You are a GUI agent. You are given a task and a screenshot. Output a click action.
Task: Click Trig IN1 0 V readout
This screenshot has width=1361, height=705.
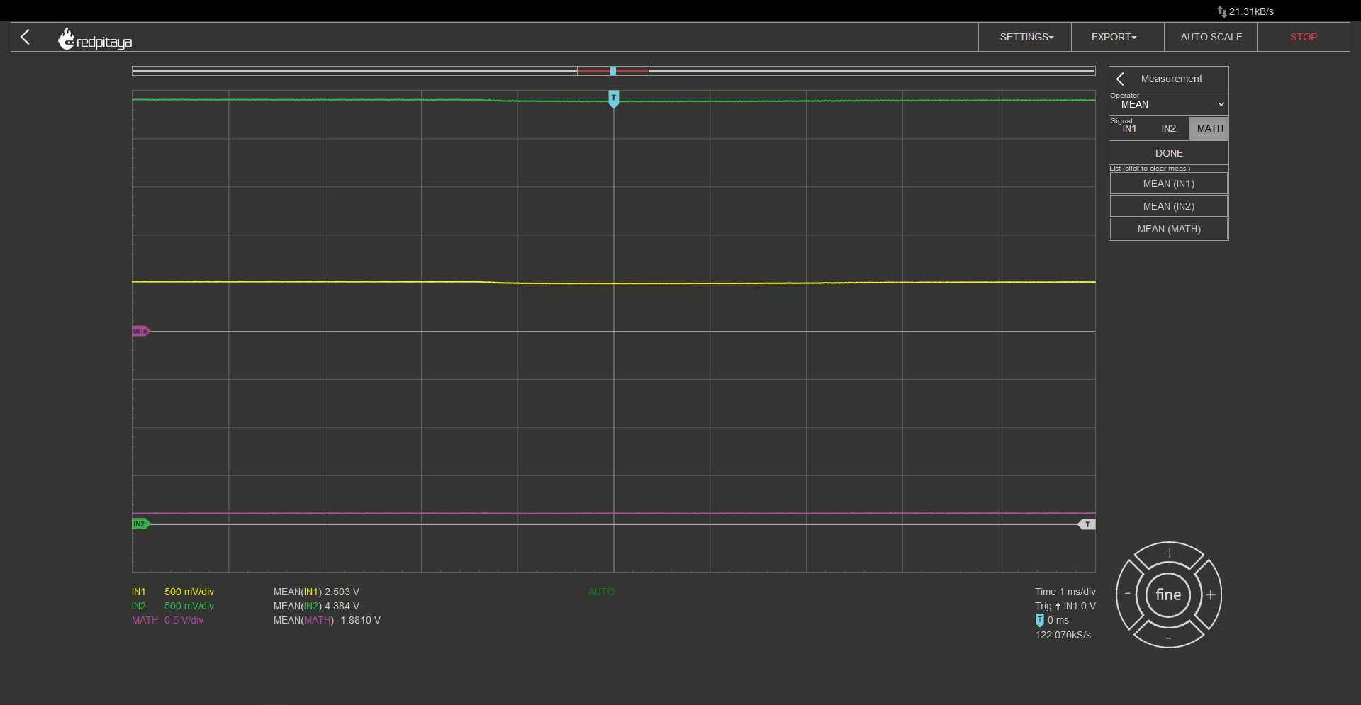(x=1065, y=606)
